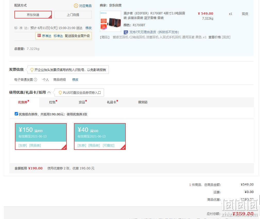260x219 pixels.
Task: Switch to the 京豆 tab
Action: (82, 102)
